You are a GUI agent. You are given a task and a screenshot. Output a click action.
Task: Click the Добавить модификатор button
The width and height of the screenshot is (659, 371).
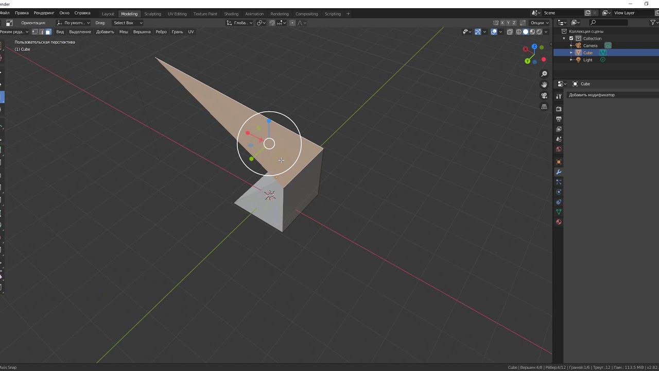tap(592, 95)
